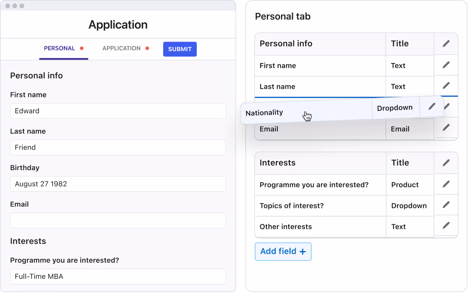This screenshot has width=469, height=308.
Task: Select the PERSONAL tab
Action: 59,48
